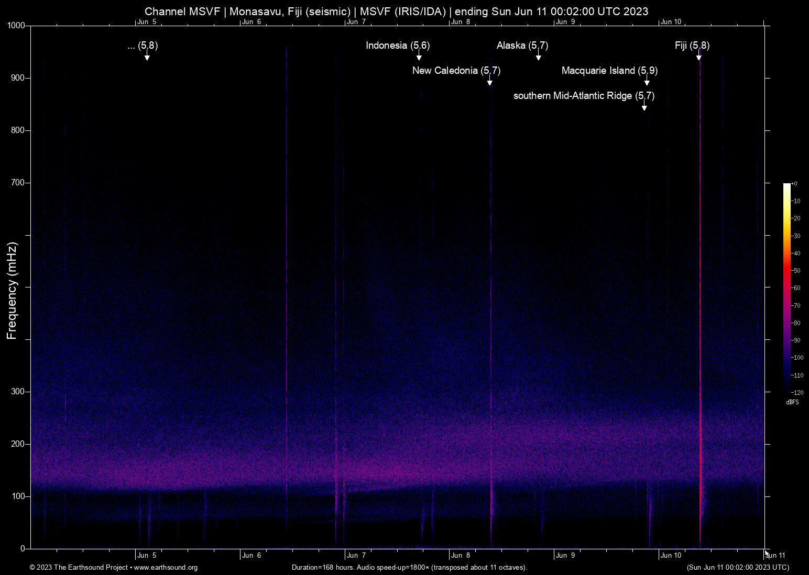Image resolution: width=809 pixels, height=575 pixels.
Task: Click arrow under southern Mid-Atlantic Ridge label
Action: coord(644,107)
